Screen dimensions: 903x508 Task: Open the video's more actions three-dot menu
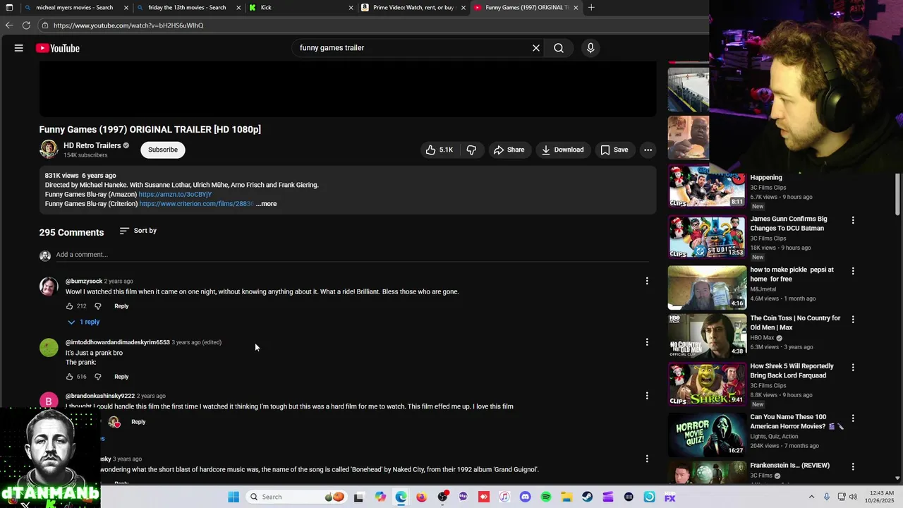[648, 150]
